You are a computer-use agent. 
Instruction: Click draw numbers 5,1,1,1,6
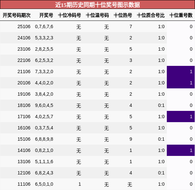(44, 162)
